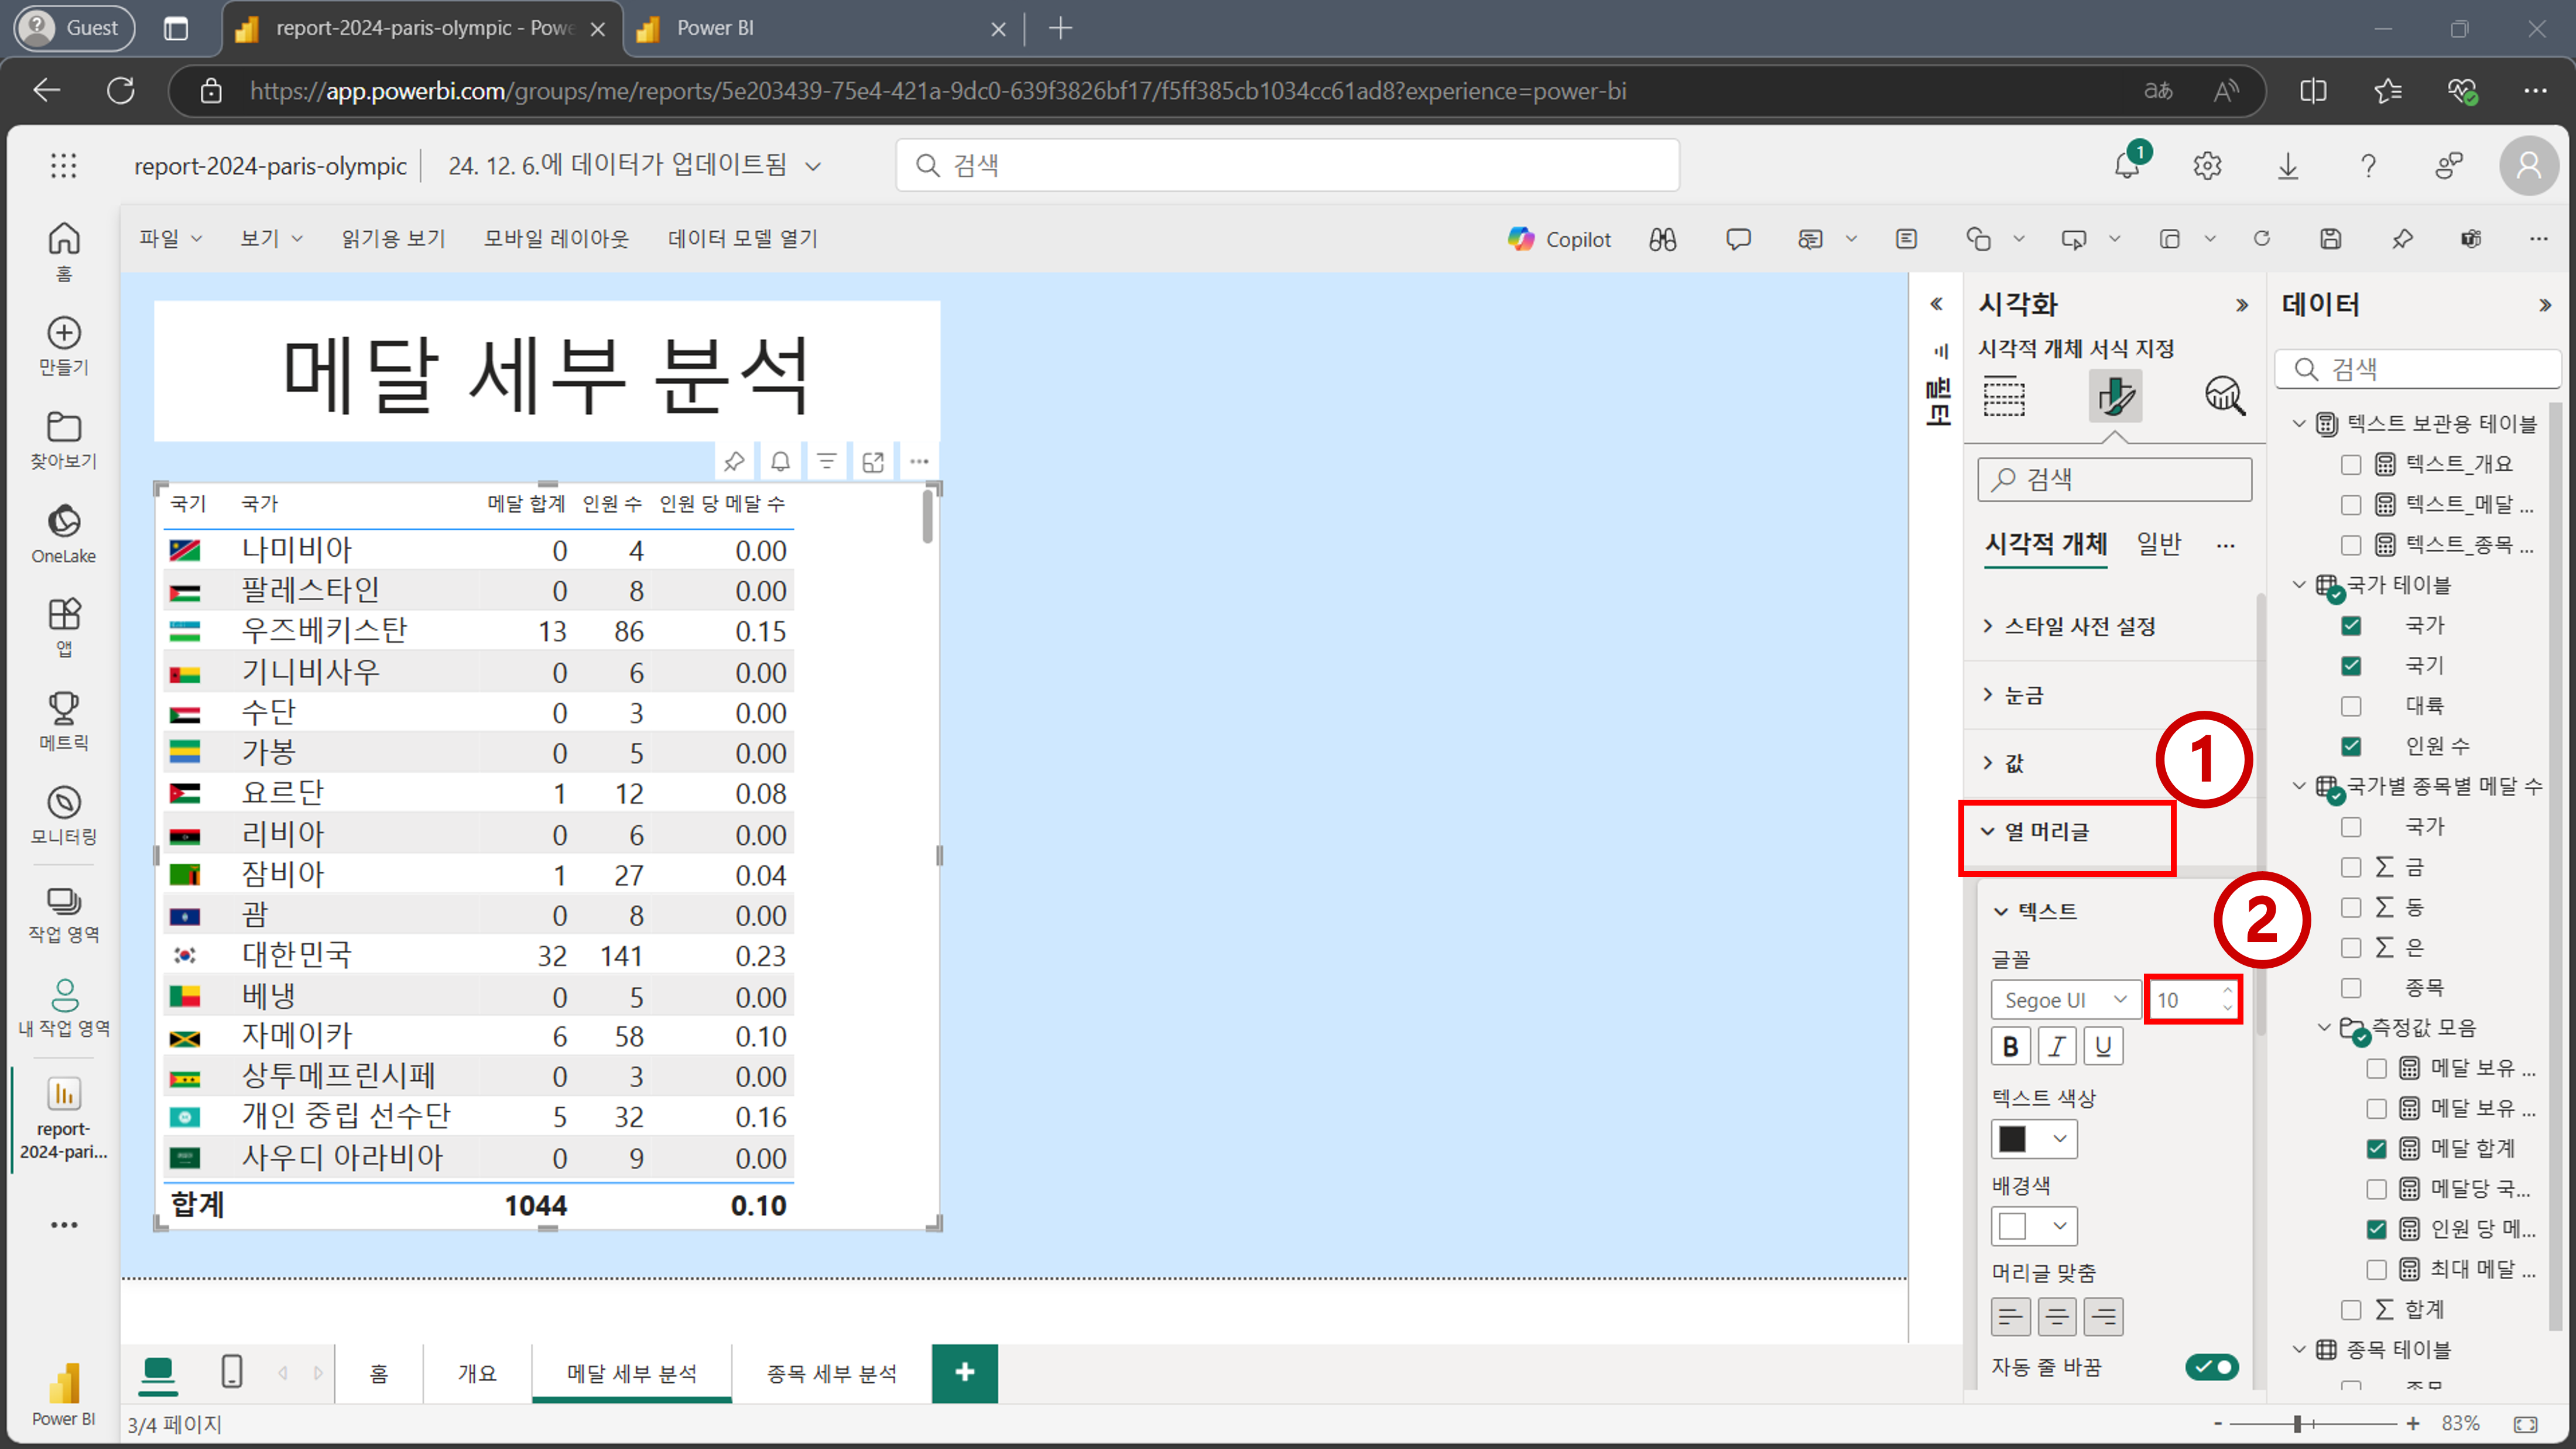Toggle the 자동 줄 바꿈 switch
Screen dimensions: 2576x1449
2211,1367
